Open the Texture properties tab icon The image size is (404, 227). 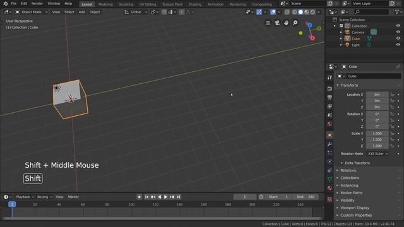click(330, 199)
